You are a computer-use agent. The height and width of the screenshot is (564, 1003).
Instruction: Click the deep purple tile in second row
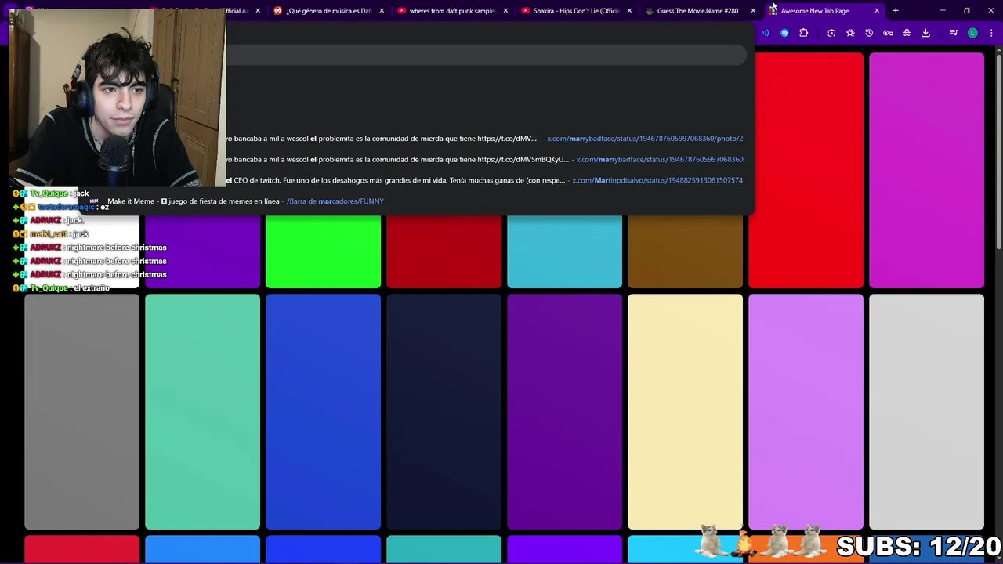coord(564,412)
